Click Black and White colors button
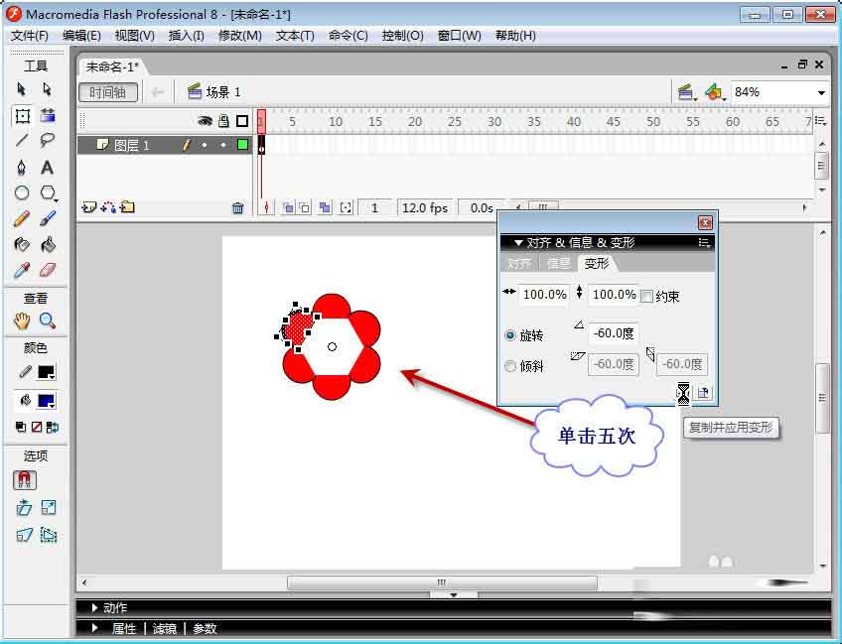842x644 pixels. (21, 427)
